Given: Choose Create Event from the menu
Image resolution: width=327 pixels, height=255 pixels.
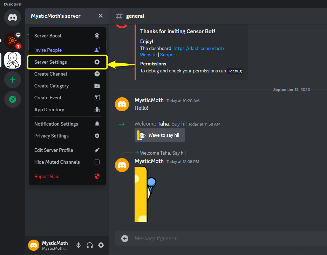Looking at the screenshot, I should coord(67,98).
